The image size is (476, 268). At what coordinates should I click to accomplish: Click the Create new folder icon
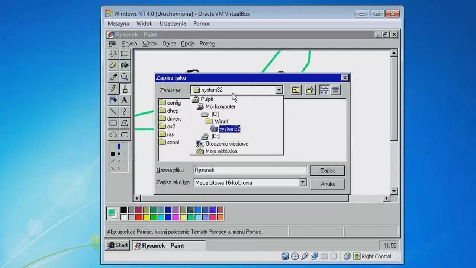click(310, 90)
